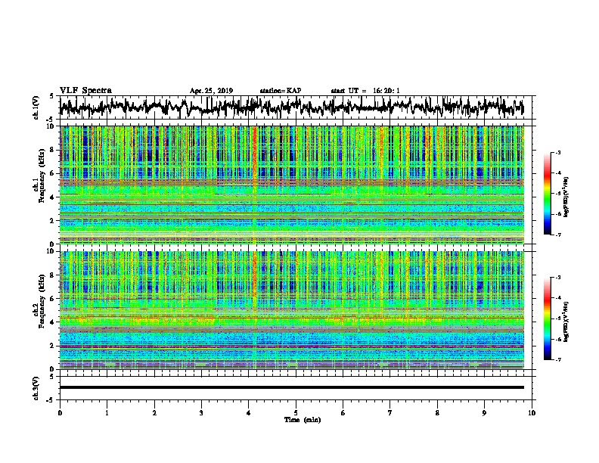Click time axis tick label "9"

tap(484, 413)
